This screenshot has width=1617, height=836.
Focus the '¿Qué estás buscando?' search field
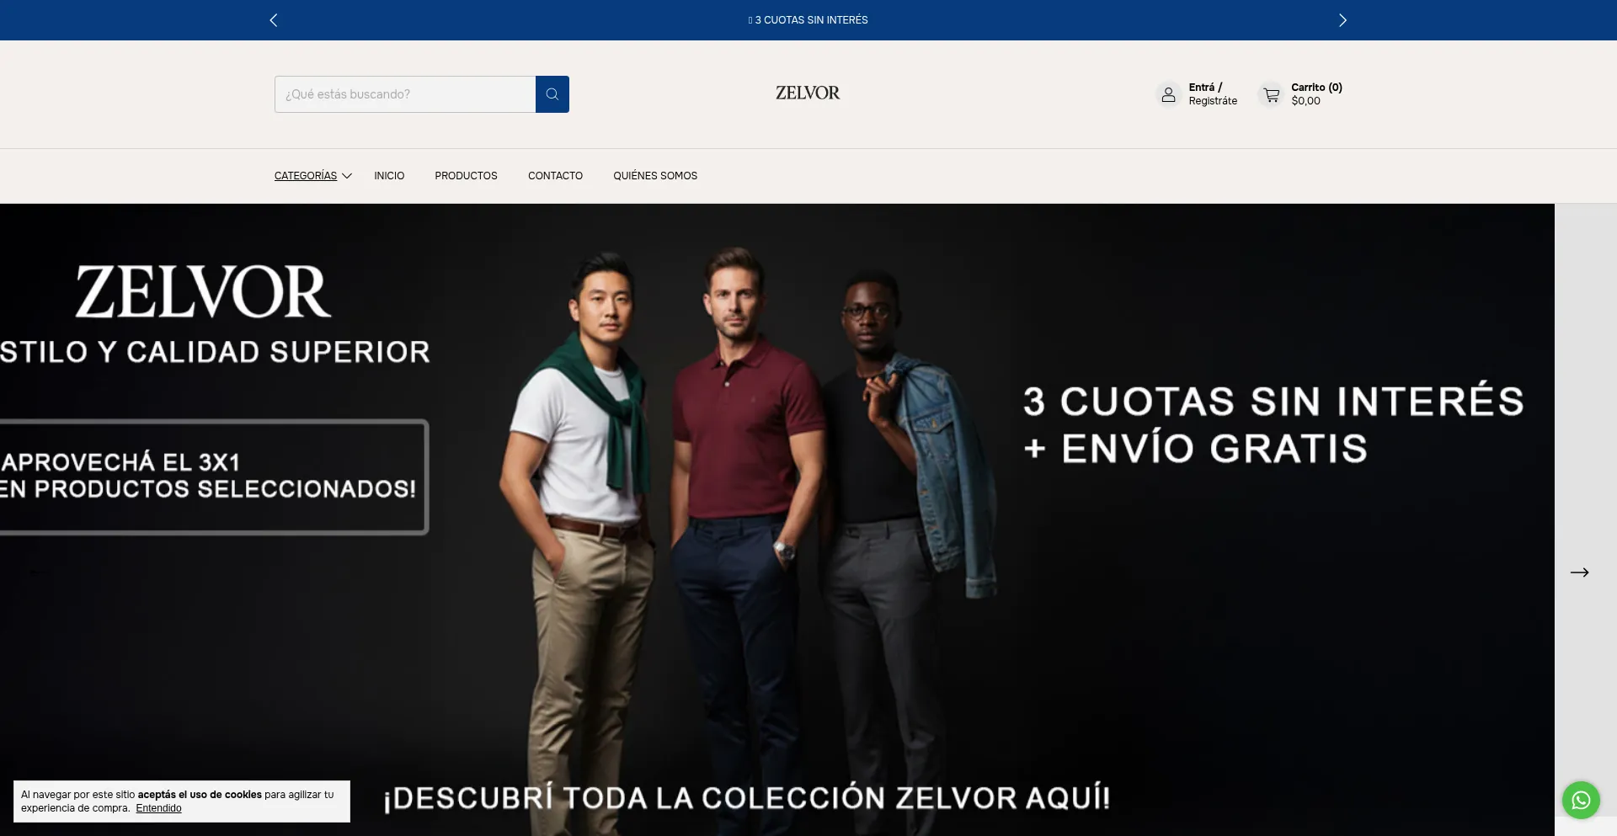coord(405,94)
